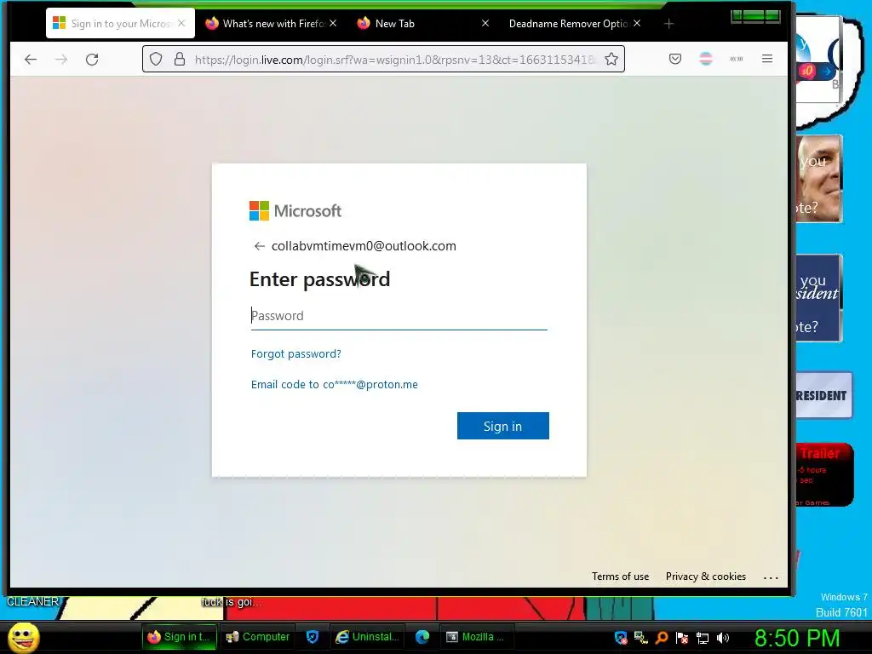Bookmark this page with the star icon
The height and width of the screenshot is (654, 872).
[611, 59]
